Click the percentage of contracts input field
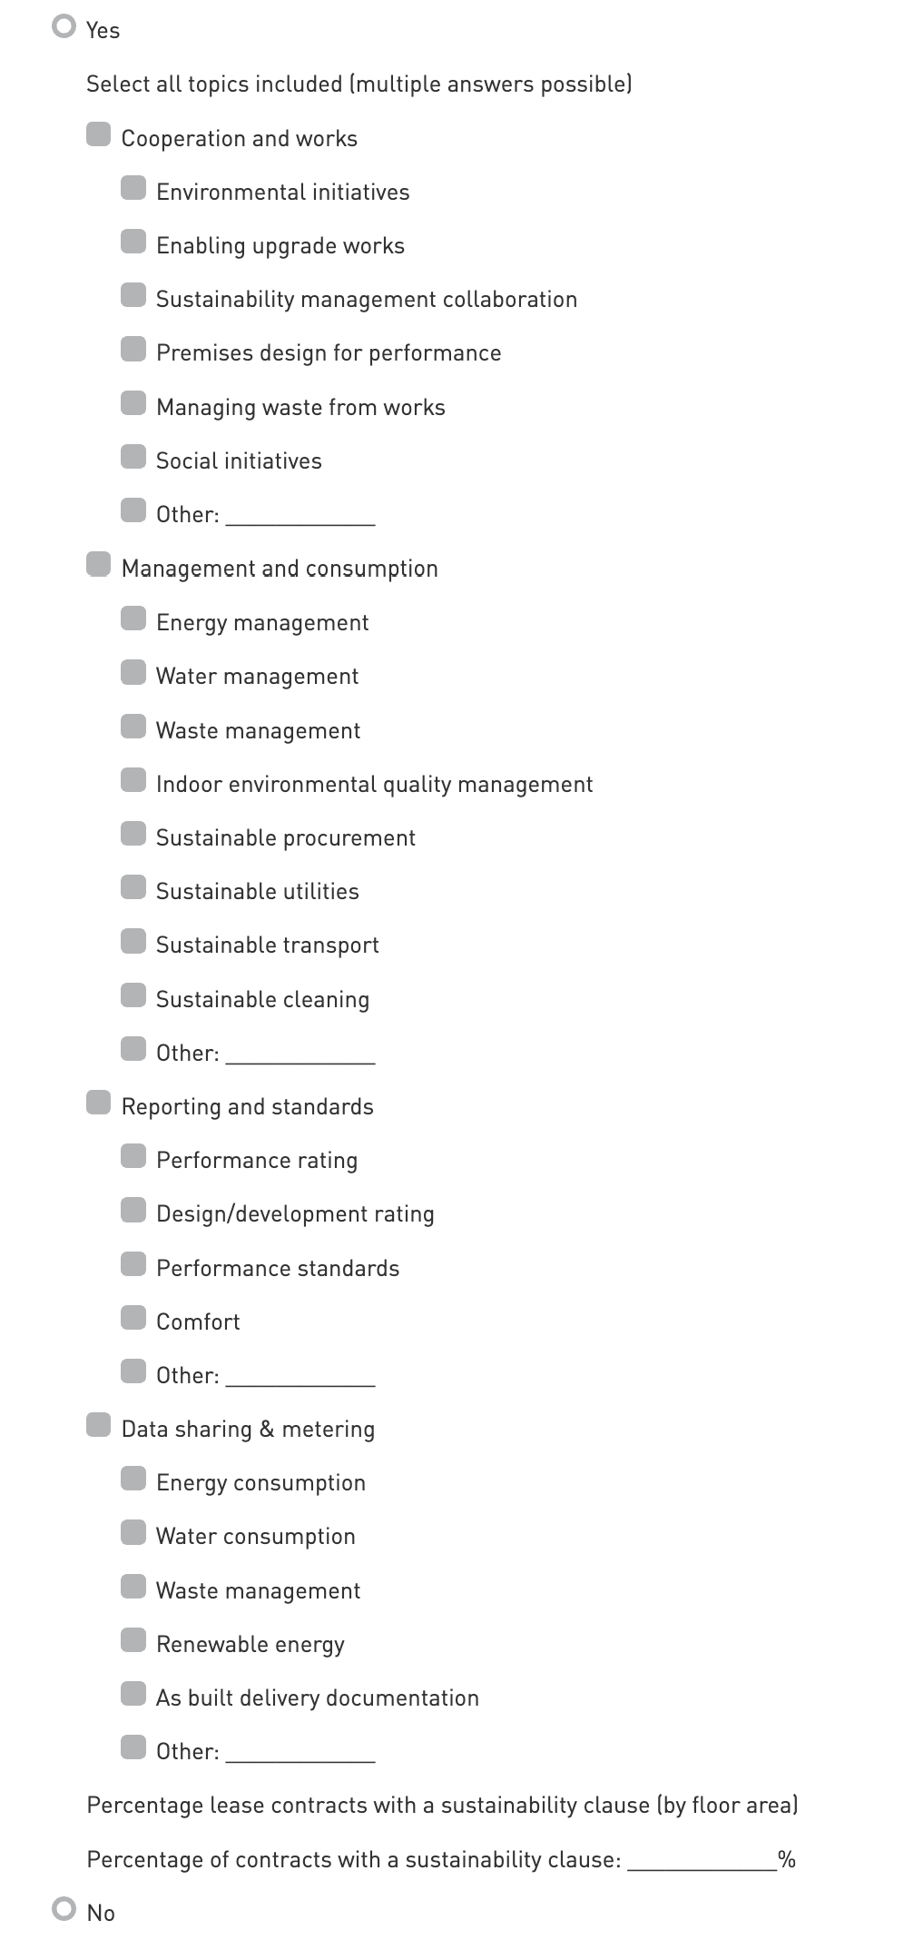The width and height of the screenshot is (904, 1940). 701,1858
